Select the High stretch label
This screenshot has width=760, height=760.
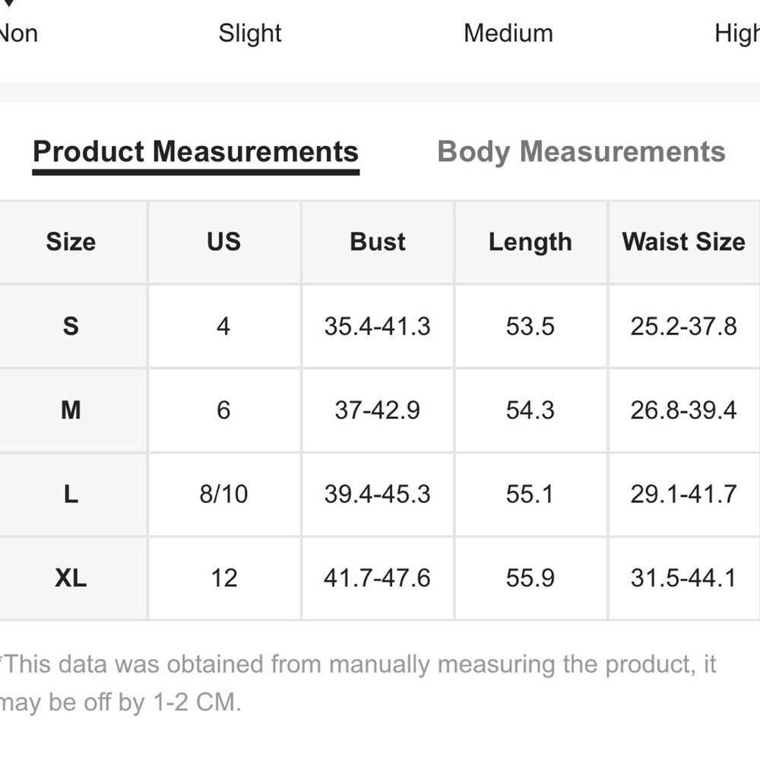click(x=736, y=34)
